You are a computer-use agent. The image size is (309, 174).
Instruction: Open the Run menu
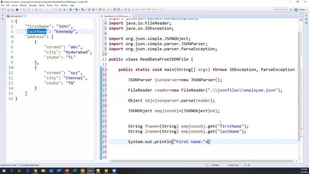[x=57, y=5]
